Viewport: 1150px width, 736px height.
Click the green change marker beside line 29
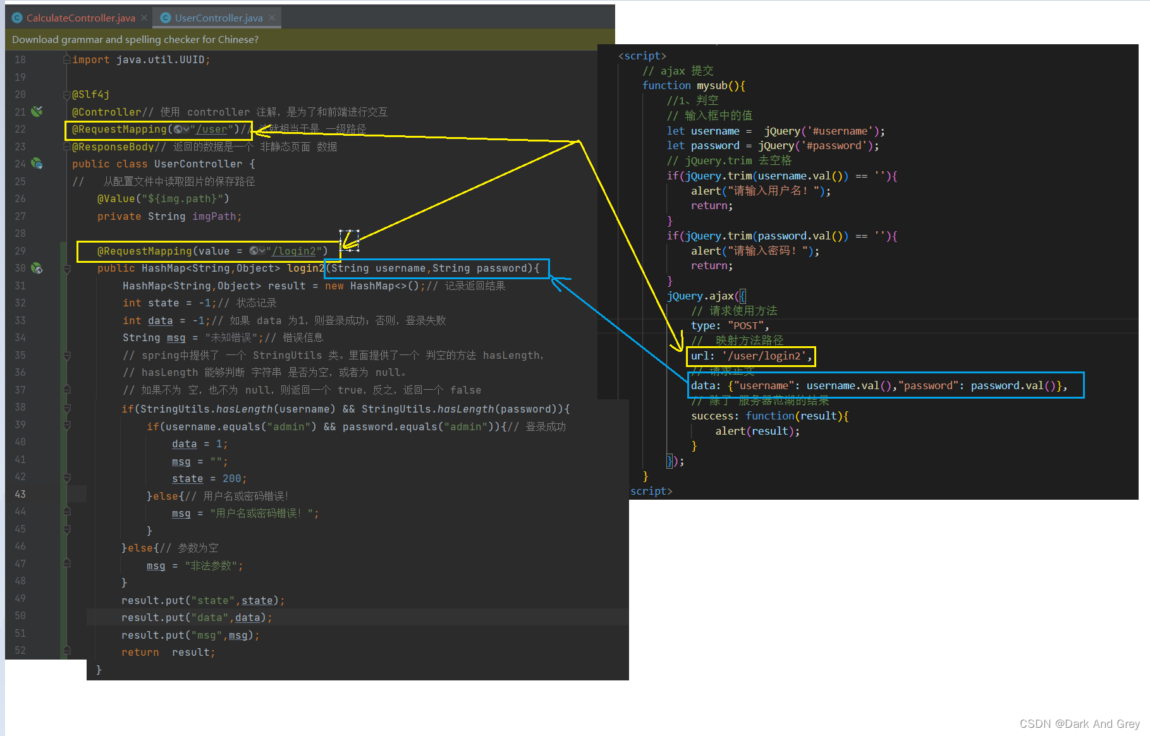tap(63, 251)
